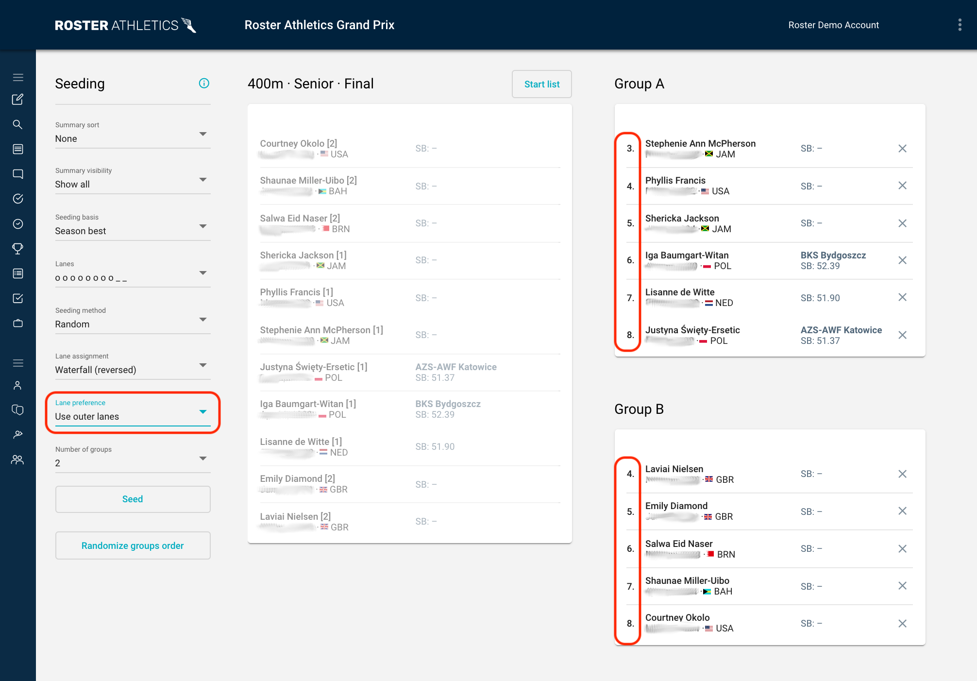977x681 pixels.
Task: Click the chat bubble sidebar icon
Action: coord(18,174)
